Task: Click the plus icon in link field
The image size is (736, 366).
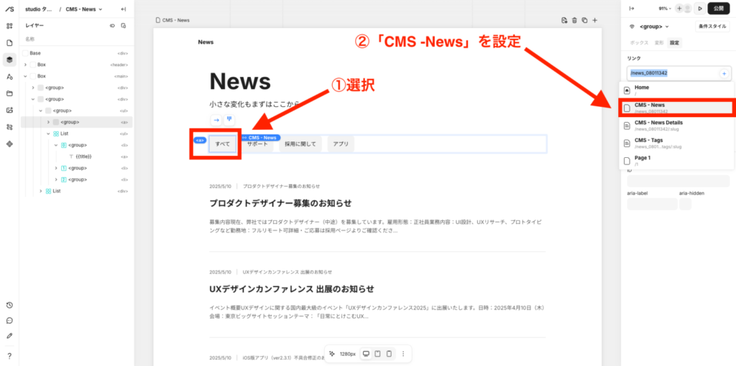Action: 724,73
